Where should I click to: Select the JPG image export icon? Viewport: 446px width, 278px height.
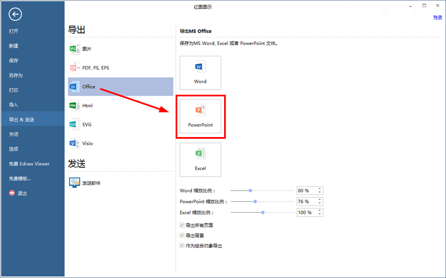click(75, 48)
